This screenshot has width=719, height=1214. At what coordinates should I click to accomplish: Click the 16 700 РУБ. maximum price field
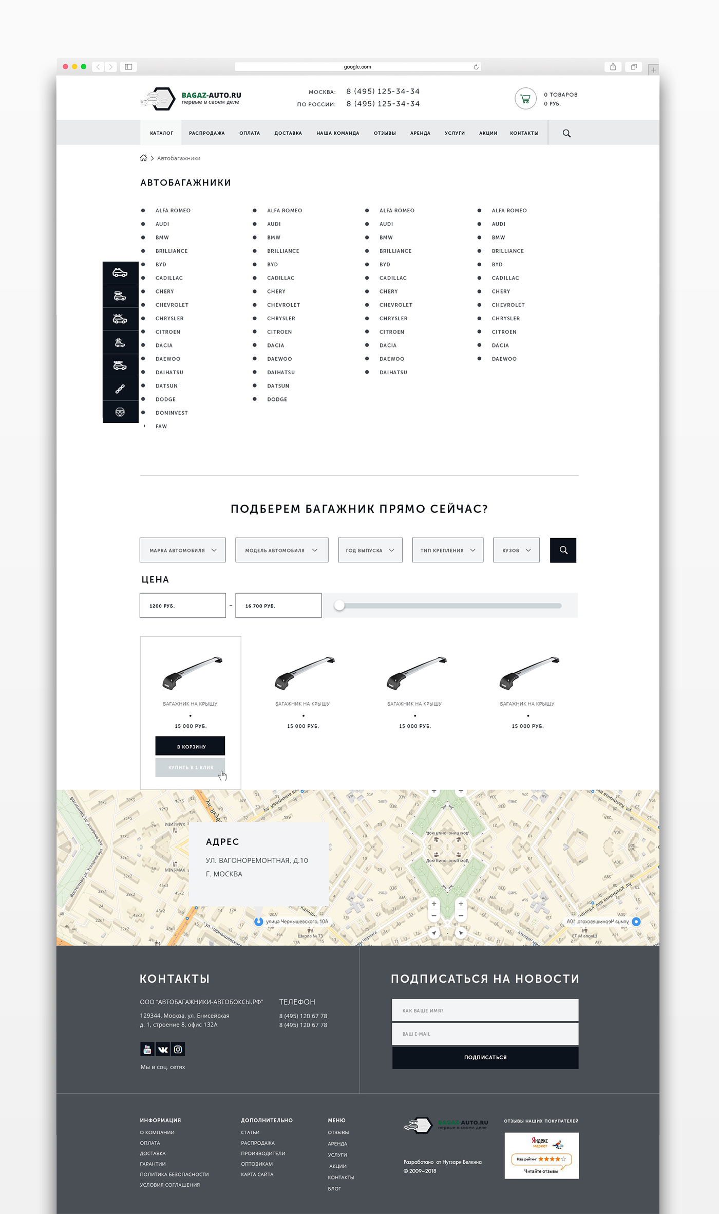coord(278,605)
